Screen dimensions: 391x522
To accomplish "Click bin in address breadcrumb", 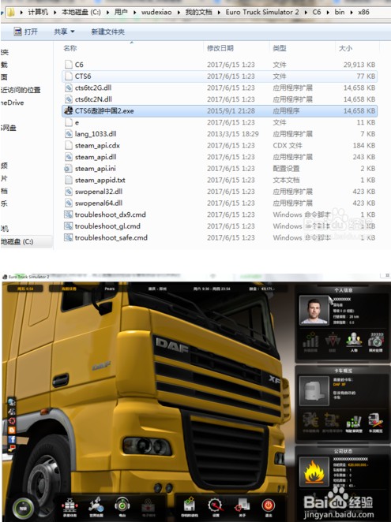I will pos(340,12).
